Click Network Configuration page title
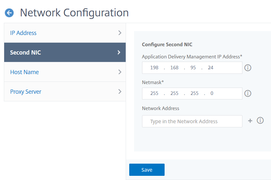 74,13
